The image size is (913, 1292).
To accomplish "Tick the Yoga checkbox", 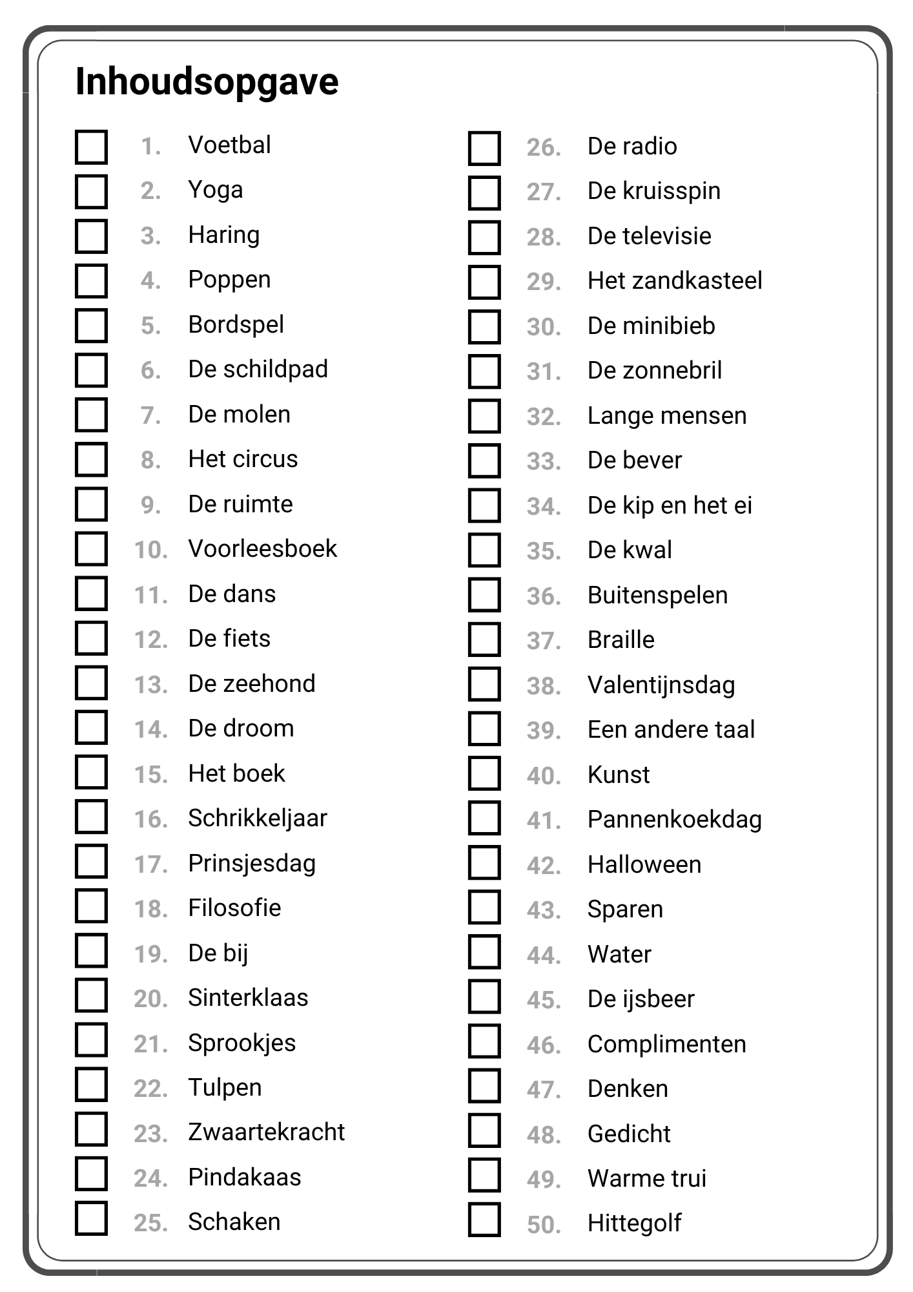I will point(91,192).
